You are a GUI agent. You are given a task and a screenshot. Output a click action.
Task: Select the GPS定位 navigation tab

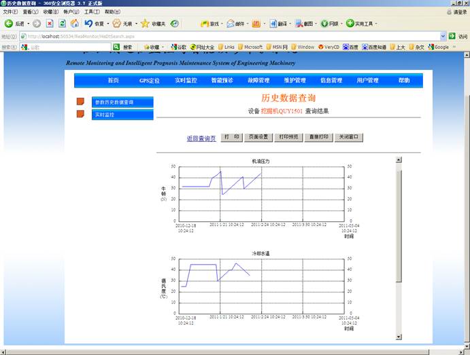[149, 80]
